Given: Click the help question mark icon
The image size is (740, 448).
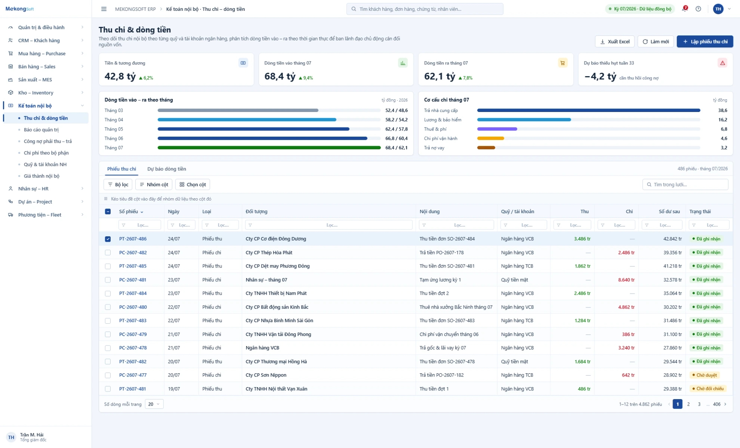Looking at the screenshot, I should pyautogui.click(x=698, y=9).
